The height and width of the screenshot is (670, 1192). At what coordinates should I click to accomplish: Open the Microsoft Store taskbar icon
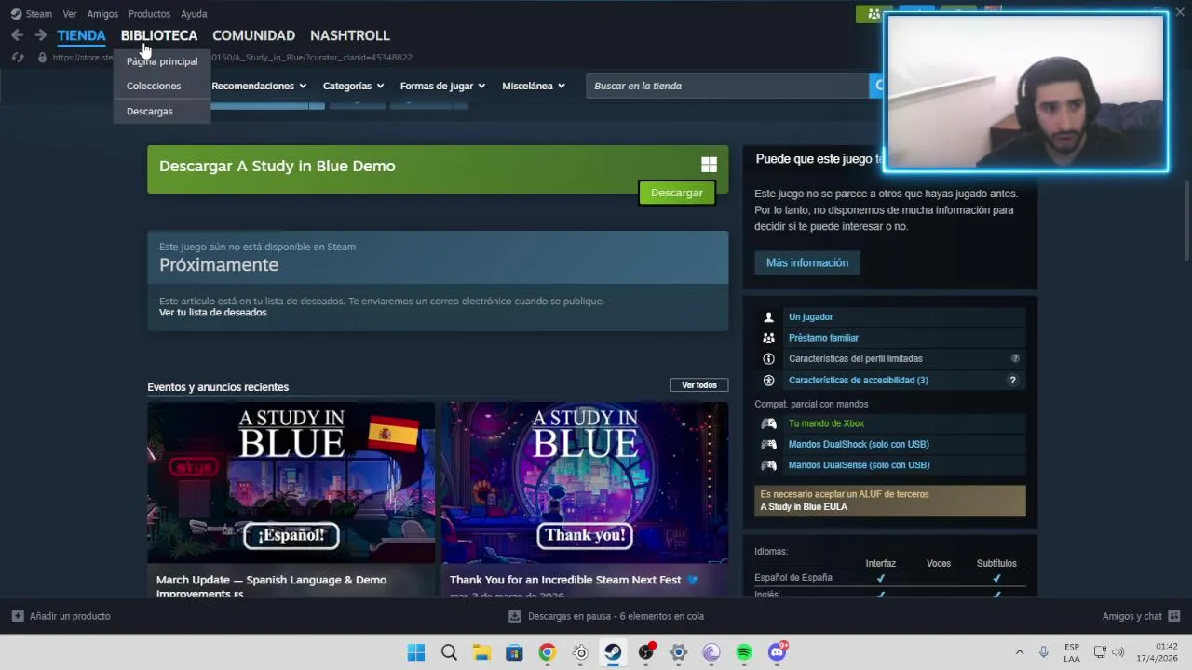514,652
